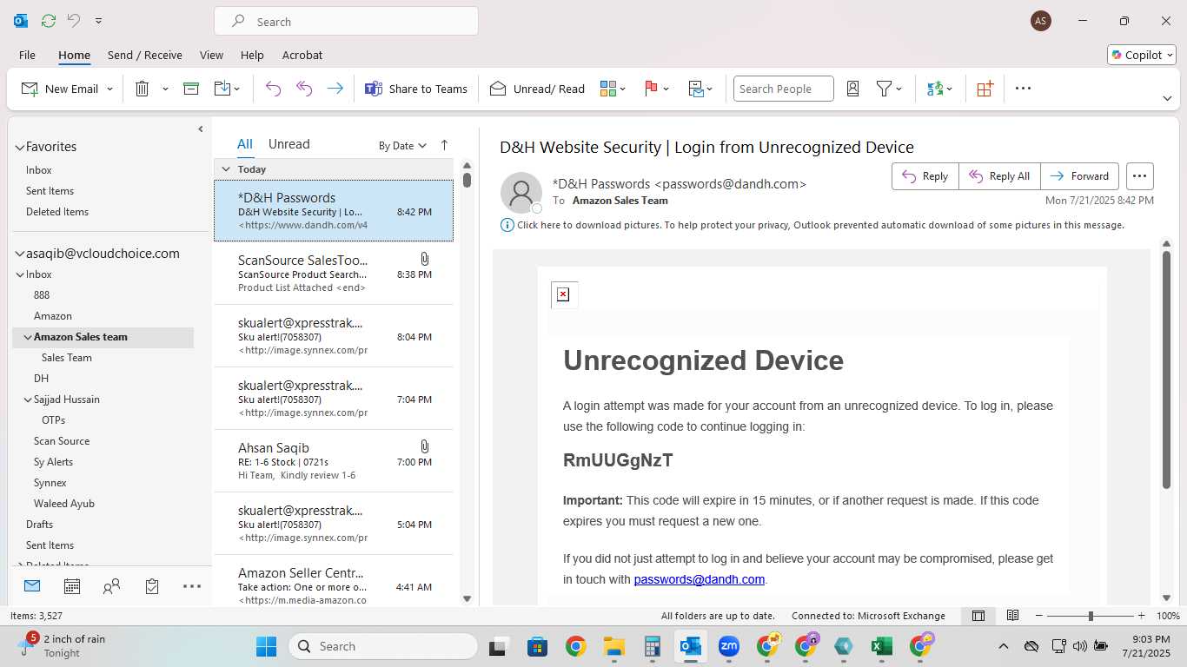1187x667 pixels.
Task: Click the download pictures info bar
Action: click(812, 225)
